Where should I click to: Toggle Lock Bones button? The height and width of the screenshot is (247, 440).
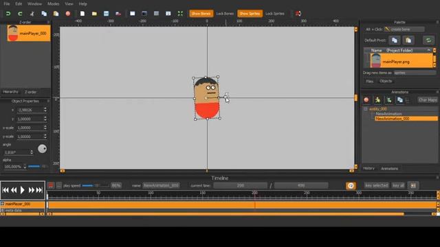pyautogui.click(x=225, y=14)
